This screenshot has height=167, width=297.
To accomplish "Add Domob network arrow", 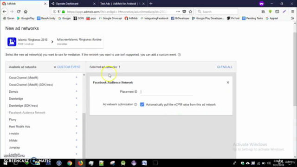I will (77, 91).
